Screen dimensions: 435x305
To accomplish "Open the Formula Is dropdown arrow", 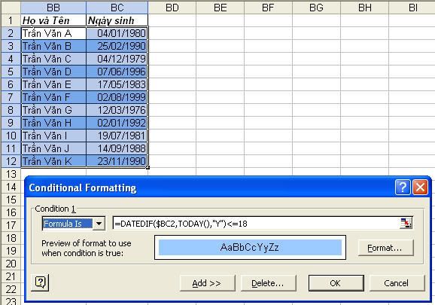I will [x=99, y=224].
